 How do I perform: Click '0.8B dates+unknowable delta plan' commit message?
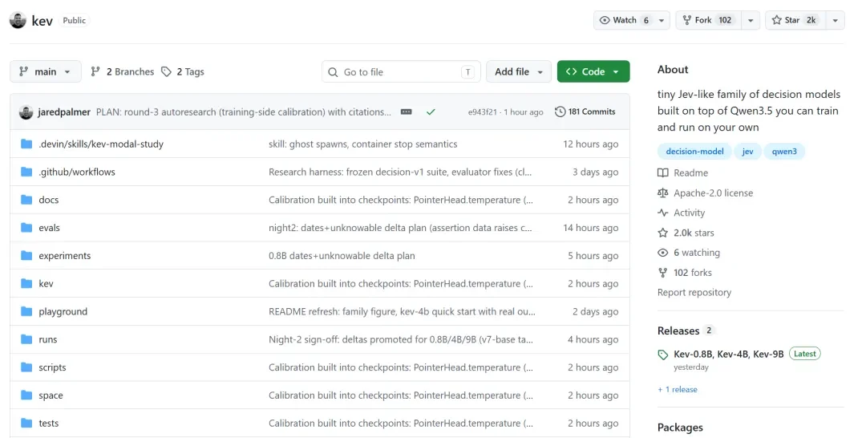pos(342,256)
